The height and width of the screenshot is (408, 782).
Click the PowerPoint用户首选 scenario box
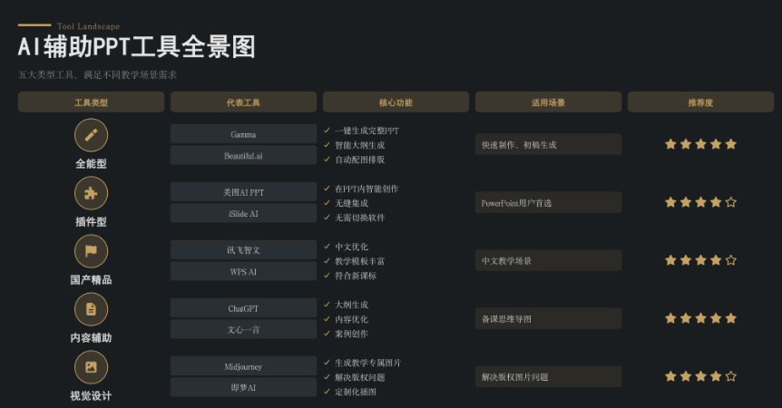point(548,203)
